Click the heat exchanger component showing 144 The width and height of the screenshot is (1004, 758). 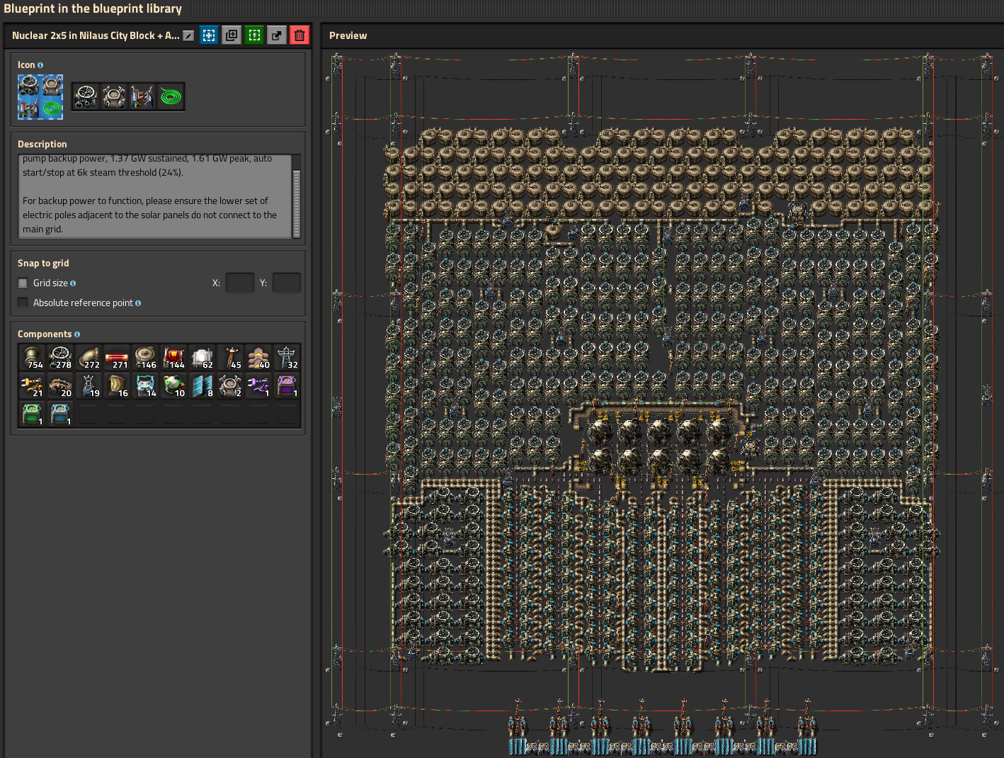tap(173, 358)
